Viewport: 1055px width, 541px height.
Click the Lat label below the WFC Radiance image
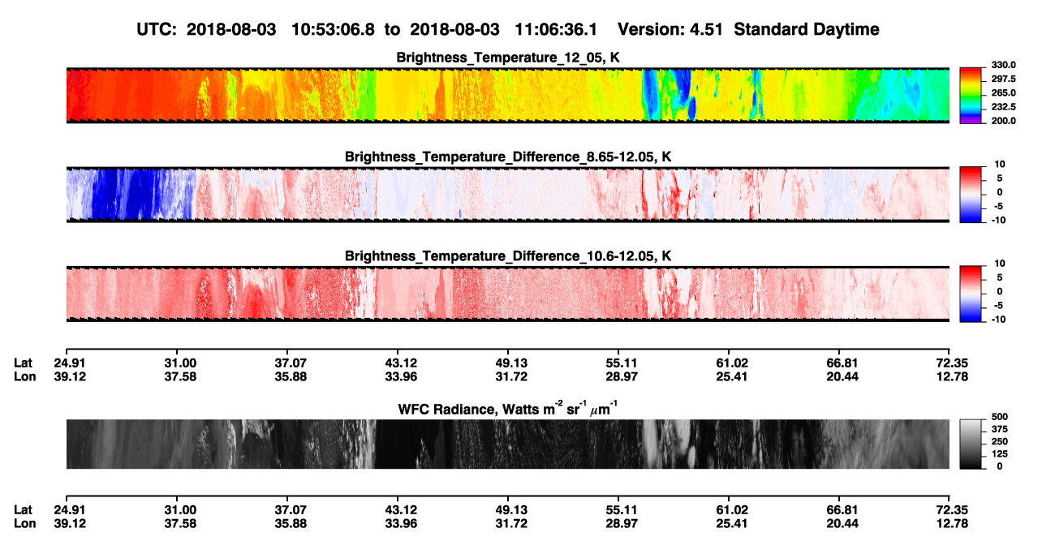coord(23,510)
